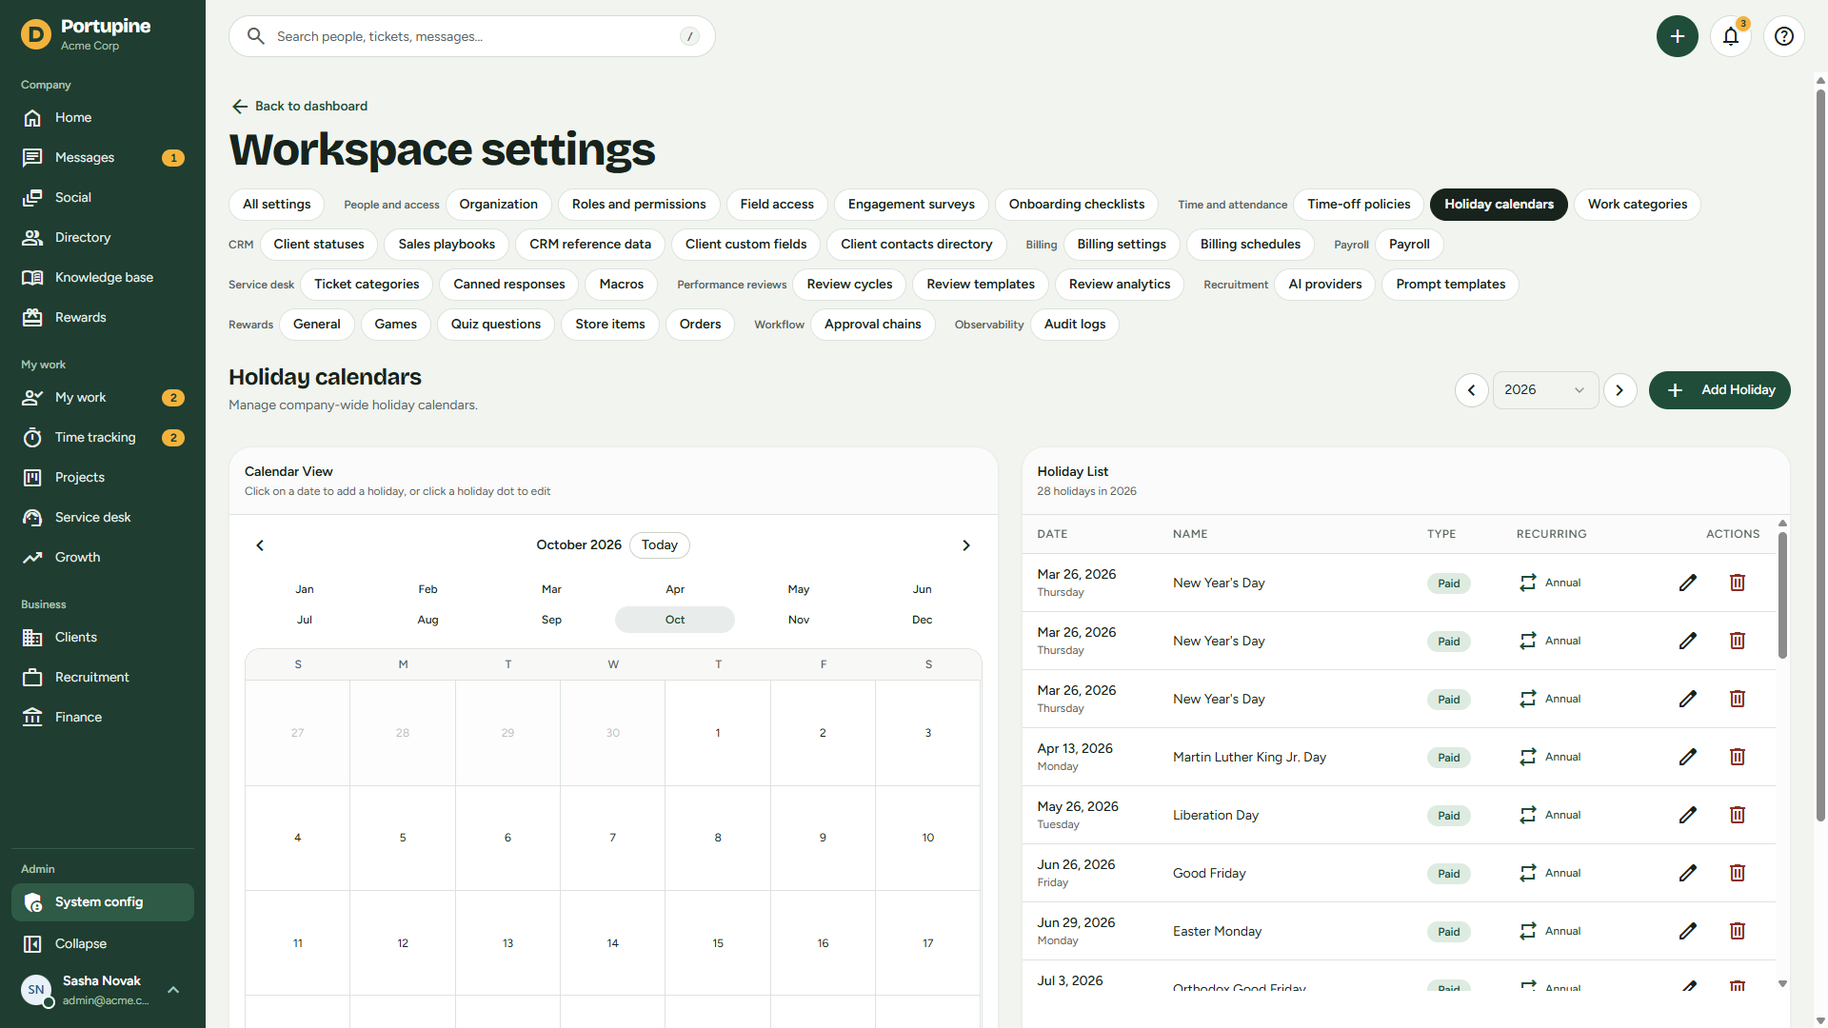Go to next year
The height and width of the screenshot is (1028, 1828).
coord(1619,390)
